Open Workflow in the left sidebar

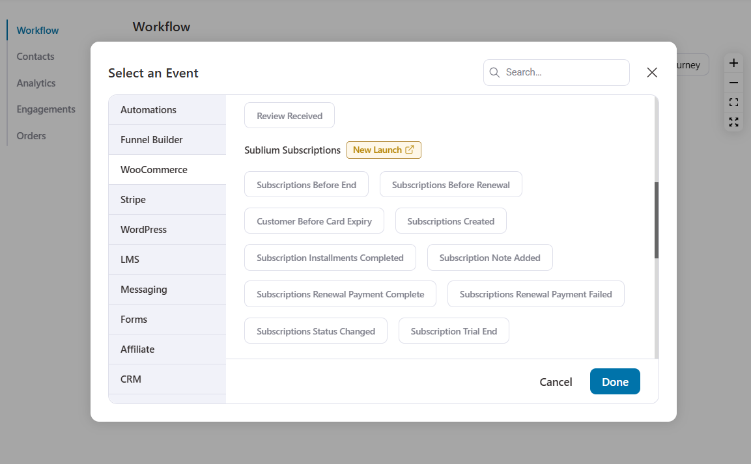(x=37, y=30)
